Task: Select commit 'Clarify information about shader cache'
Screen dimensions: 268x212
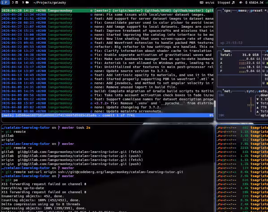Action: [x=108, y=51]
